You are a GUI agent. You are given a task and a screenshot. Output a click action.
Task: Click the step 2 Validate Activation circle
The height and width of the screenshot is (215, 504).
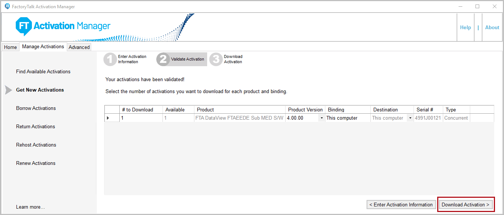click(x=163, y=59)
